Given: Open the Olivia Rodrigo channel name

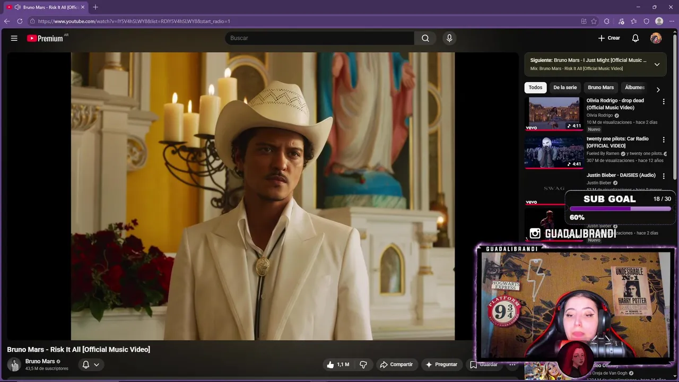Looking at the screenshot, I should (x=599, y=115).
